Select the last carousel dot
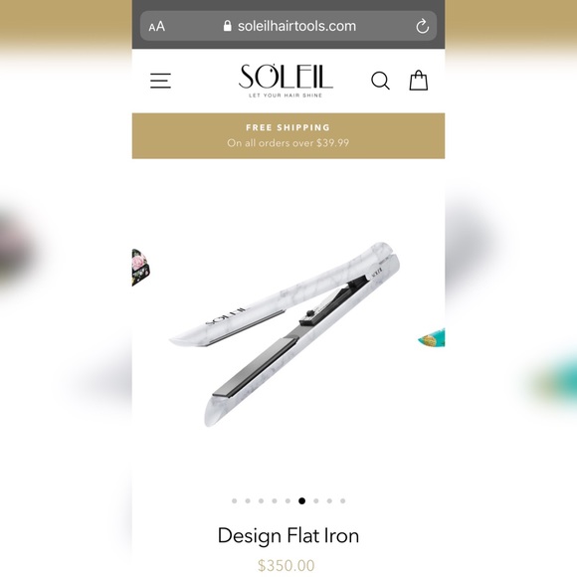Screen dimensions: 577x577 342,500
